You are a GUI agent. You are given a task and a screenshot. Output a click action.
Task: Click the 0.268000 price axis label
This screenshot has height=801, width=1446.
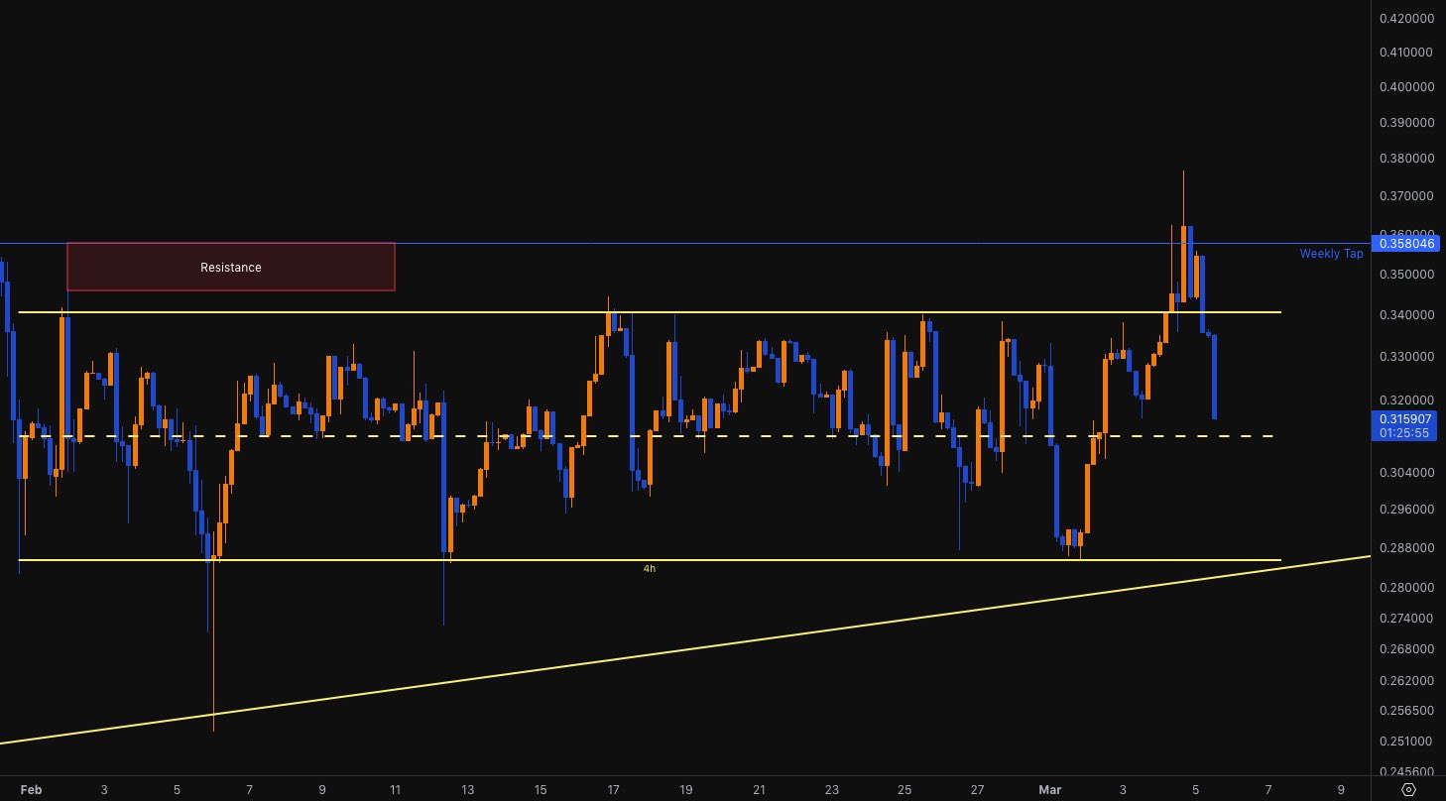(1405, 649)
